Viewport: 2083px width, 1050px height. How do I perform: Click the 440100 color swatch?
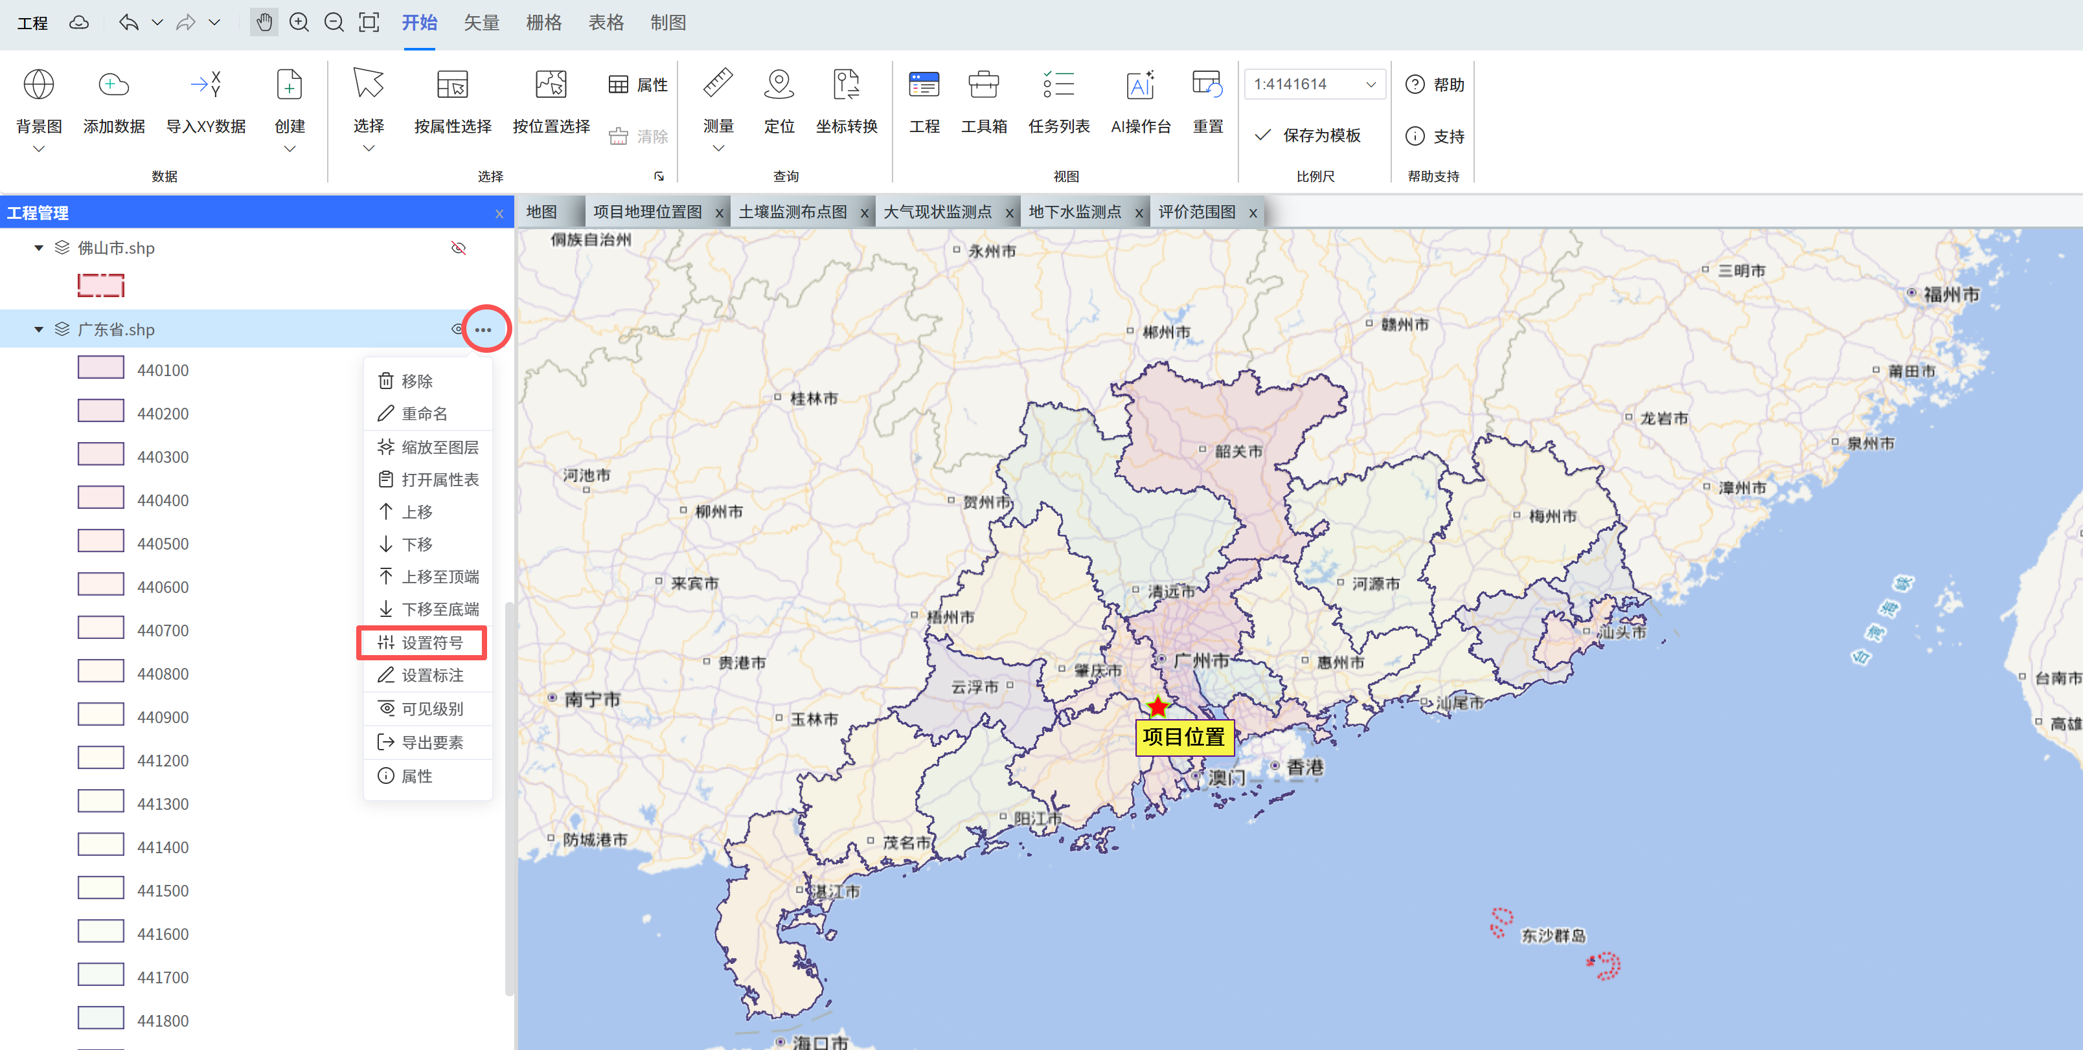point(101,368)
